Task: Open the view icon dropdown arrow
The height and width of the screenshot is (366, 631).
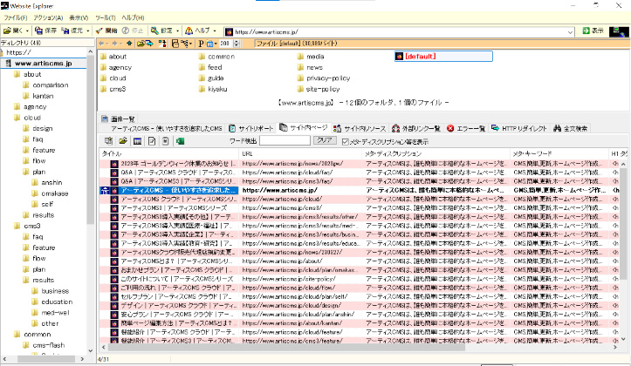Action: coord(216,44)
